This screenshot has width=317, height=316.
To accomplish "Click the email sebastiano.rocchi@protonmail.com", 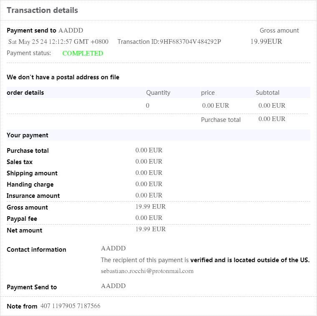I will pos(147,271).
